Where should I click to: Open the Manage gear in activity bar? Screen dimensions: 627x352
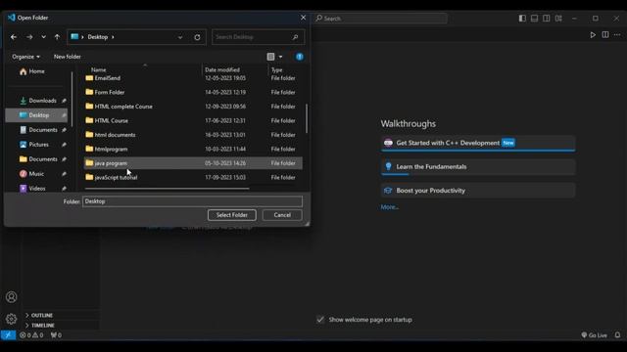tap(11, 319)
